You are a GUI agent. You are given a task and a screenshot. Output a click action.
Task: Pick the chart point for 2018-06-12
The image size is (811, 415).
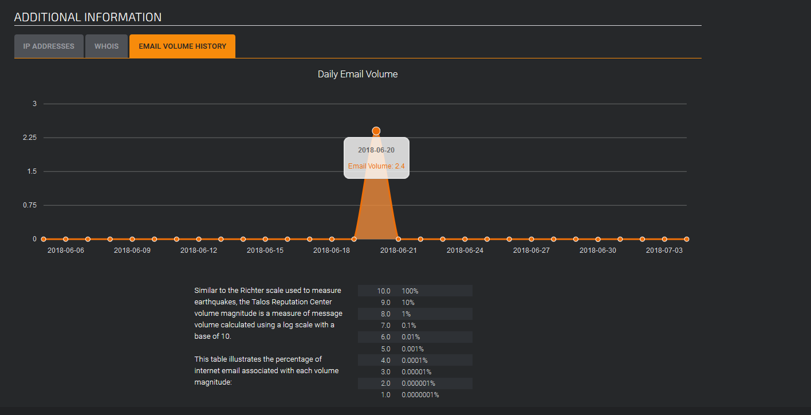click(199, 239)
